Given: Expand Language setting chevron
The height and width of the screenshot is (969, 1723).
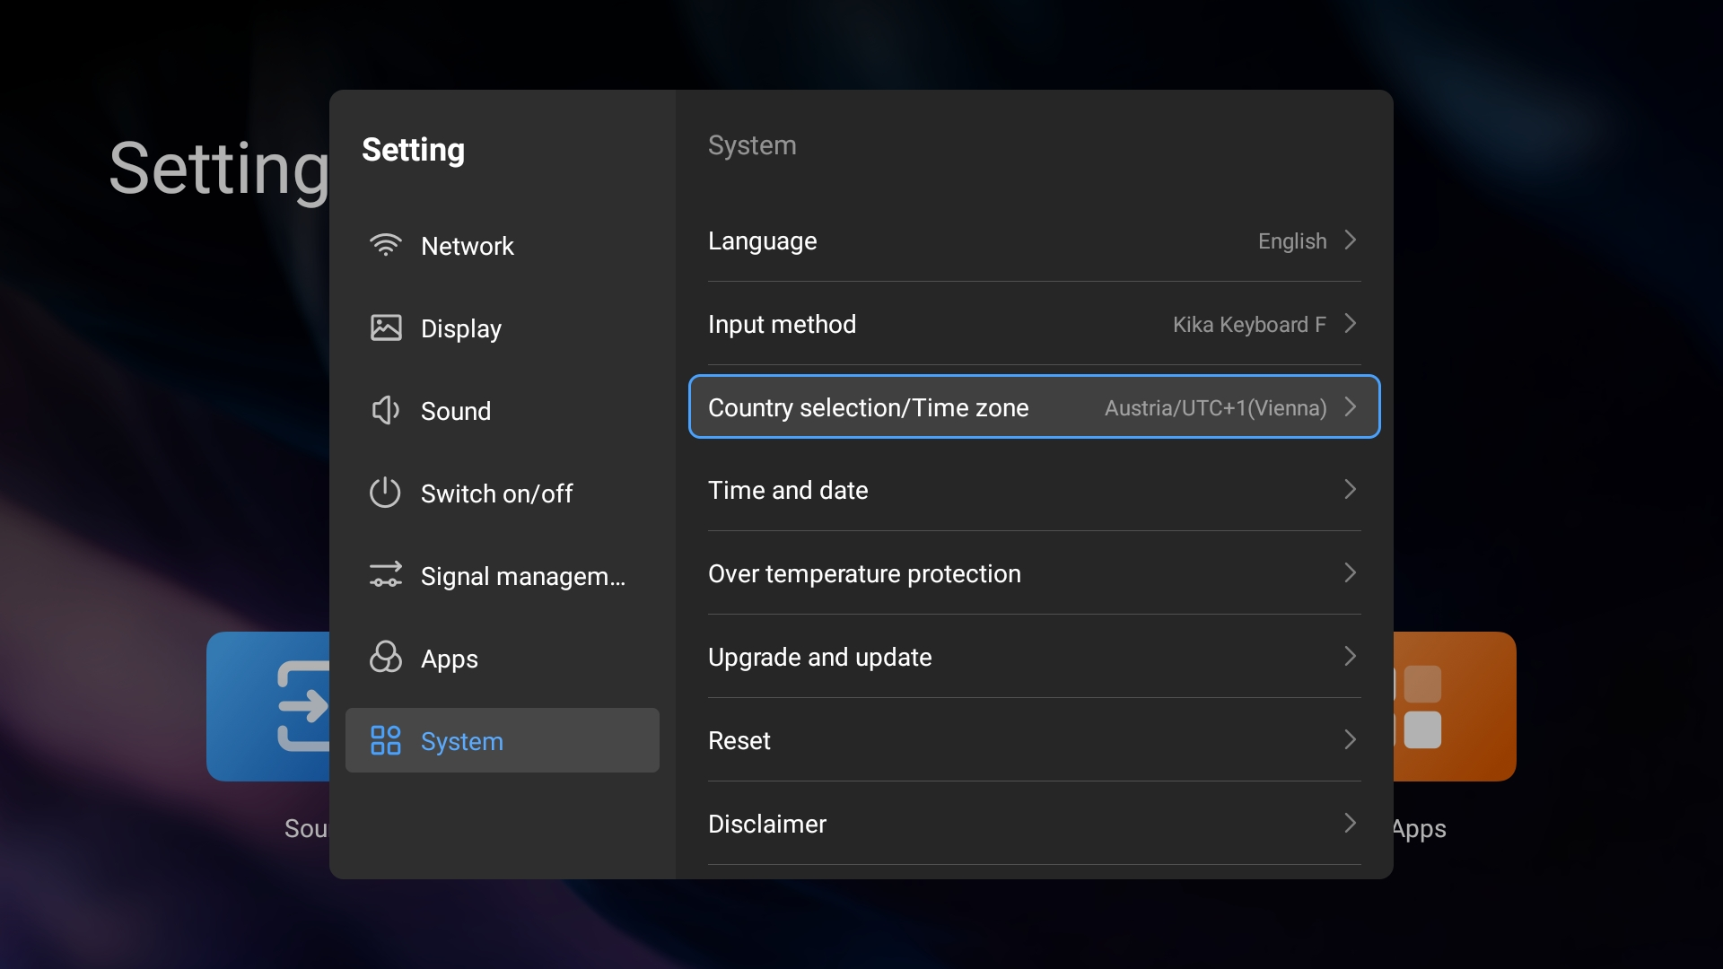Looking at the screenshot, I should 1350,240.
